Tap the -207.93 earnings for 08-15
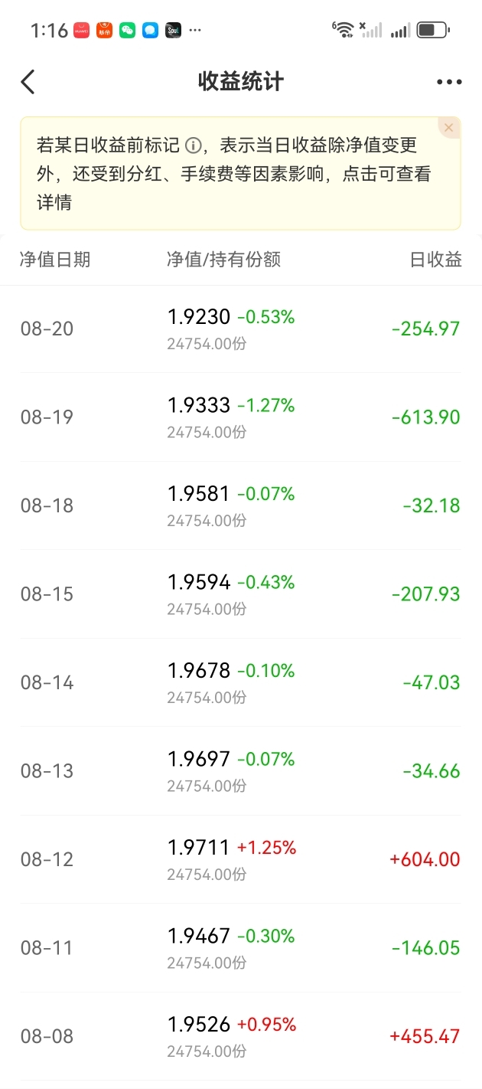The width and height of the screenshot is (482, 1089). tap(425, 594)
